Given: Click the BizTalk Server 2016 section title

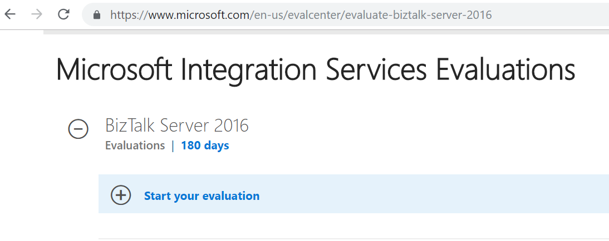Looking at the screenshot, I should click(x=176, y=125).
